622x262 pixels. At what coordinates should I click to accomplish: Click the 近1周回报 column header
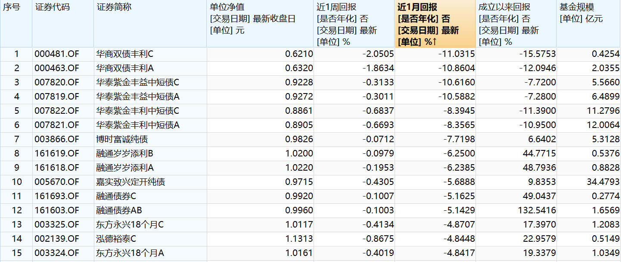355,24
